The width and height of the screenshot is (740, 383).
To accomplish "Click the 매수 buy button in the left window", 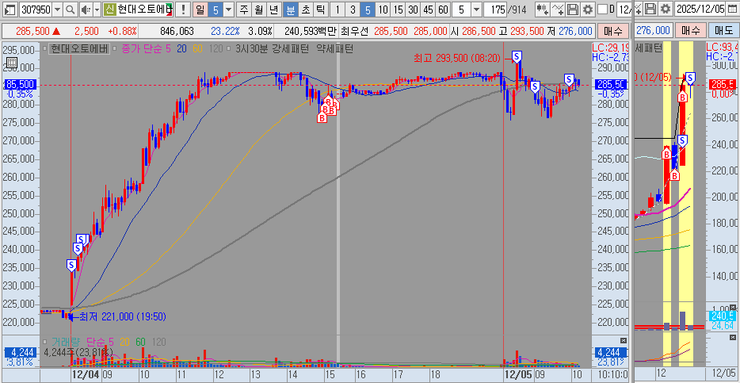I will pyautogui.click(x=612, y=31).
